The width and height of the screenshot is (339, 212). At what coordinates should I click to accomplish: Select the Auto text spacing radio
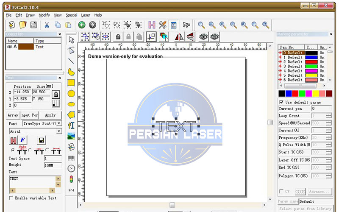point(13,150)
